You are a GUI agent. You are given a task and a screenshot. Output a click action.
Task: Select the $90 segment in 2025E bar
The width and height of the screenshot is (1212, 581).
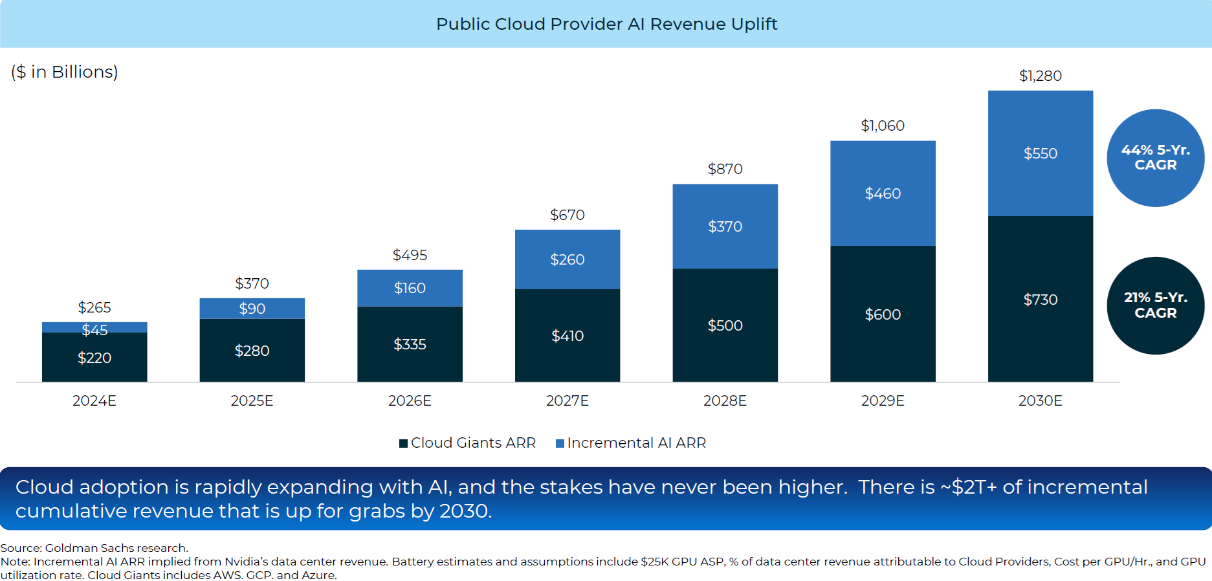(252, 309)
